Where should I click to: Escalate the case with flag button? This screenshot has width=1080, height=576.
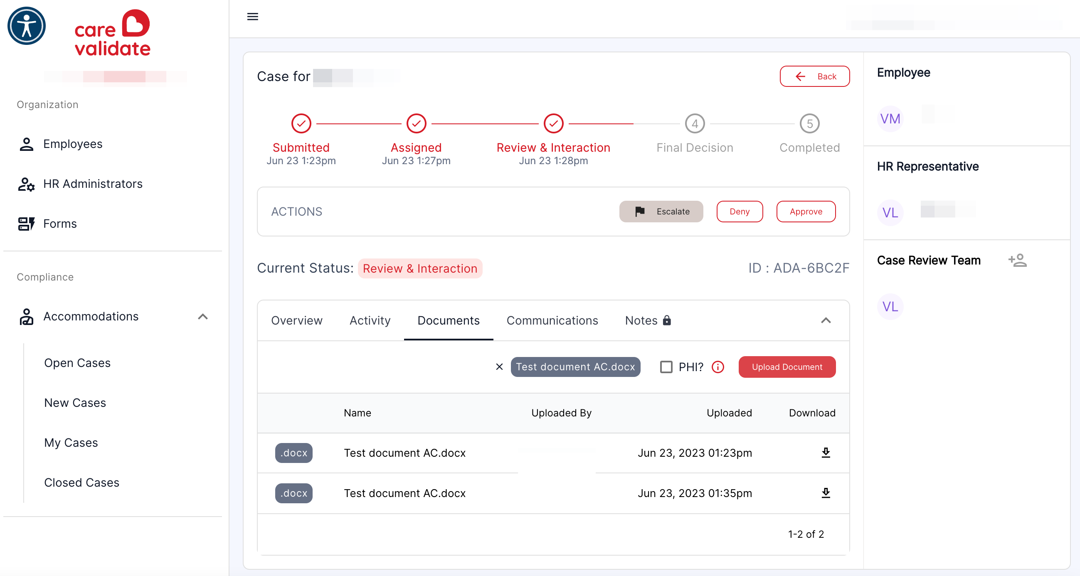pyautogui.click(x=661, y=211)
